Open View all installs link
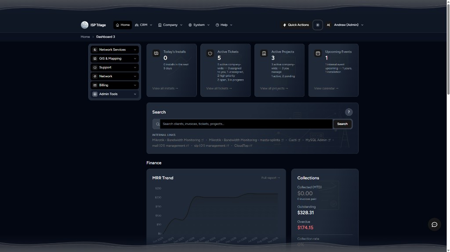Viewport: 450px width, 252px height. [165, 89]
